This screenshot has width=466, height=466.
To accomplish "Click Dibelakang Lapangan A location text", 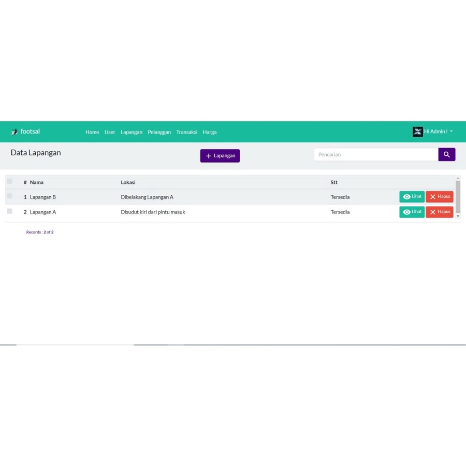I will point(147,197).
